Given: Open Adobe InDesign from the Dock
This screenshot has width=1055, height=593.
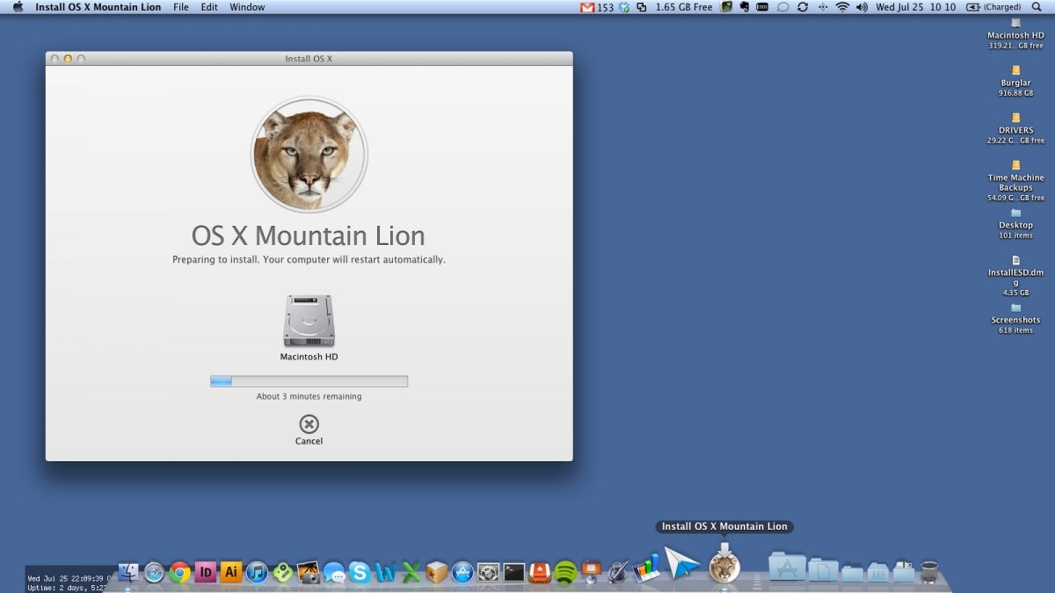Looking at the screenshot, I should coord(206,572).
